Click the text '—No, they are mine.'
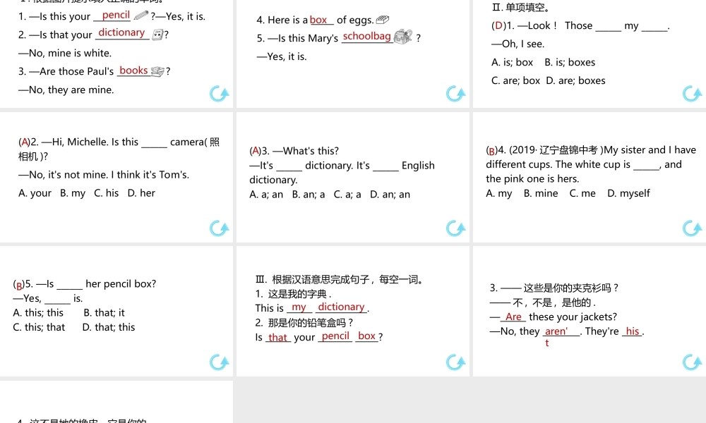The image size is (706, 423). click(x=66, y=90)
